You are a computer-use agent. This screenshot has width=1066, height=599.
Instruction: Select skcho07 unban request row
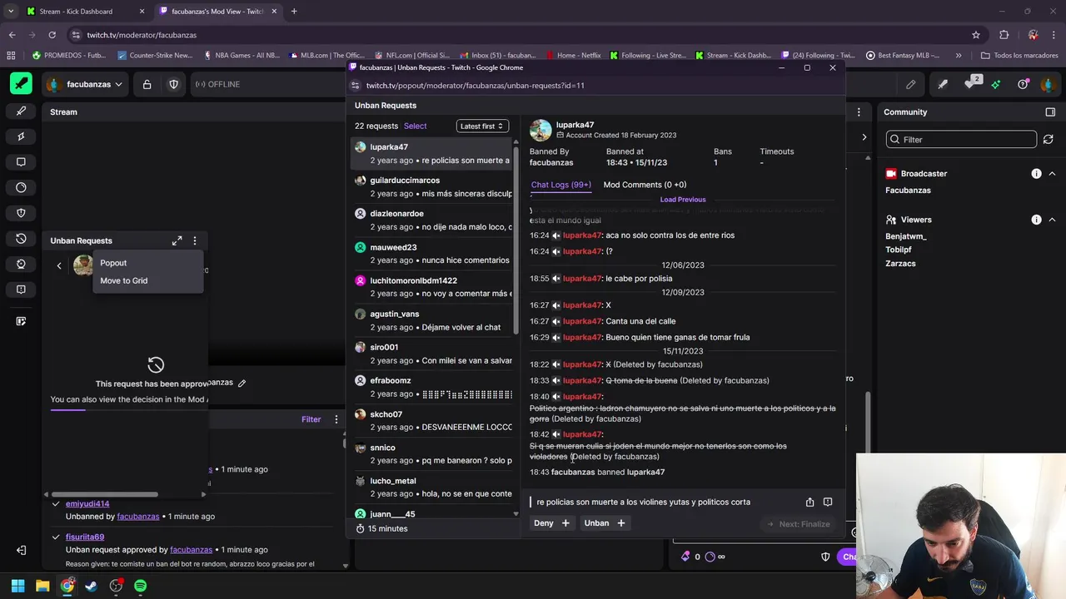pos(432,420)
